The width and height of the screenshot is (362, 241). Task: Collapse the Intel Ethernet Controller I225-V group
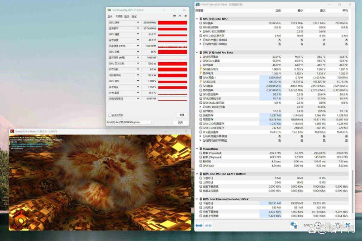tap(197, 199)
